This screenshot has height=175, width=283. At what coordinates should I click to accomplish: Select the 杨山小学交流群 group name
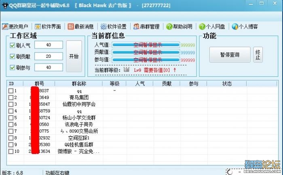(x=79, y=118)
